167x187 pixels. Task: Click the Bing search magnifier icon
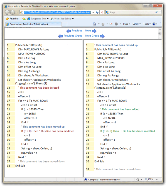156,13
